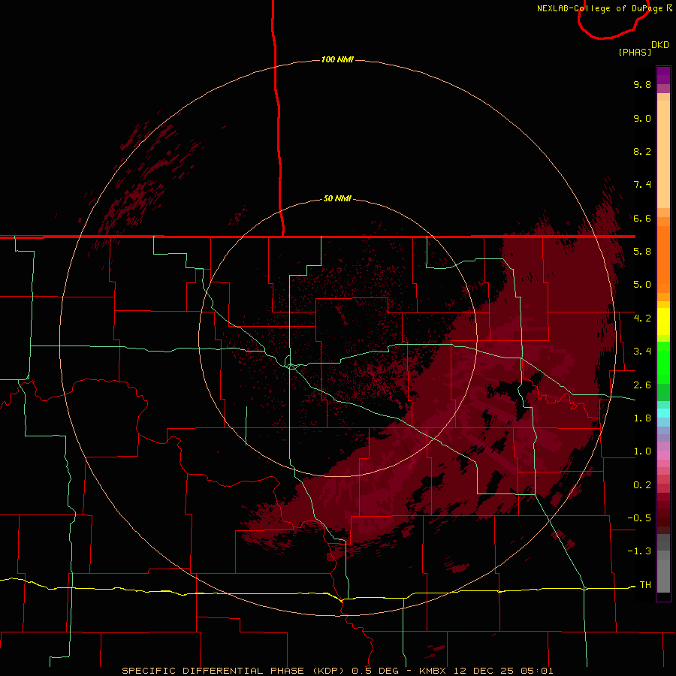Click the cyan color bar segment
The width and height of the screenshot is (676, 676).
(x=663, y=413)
